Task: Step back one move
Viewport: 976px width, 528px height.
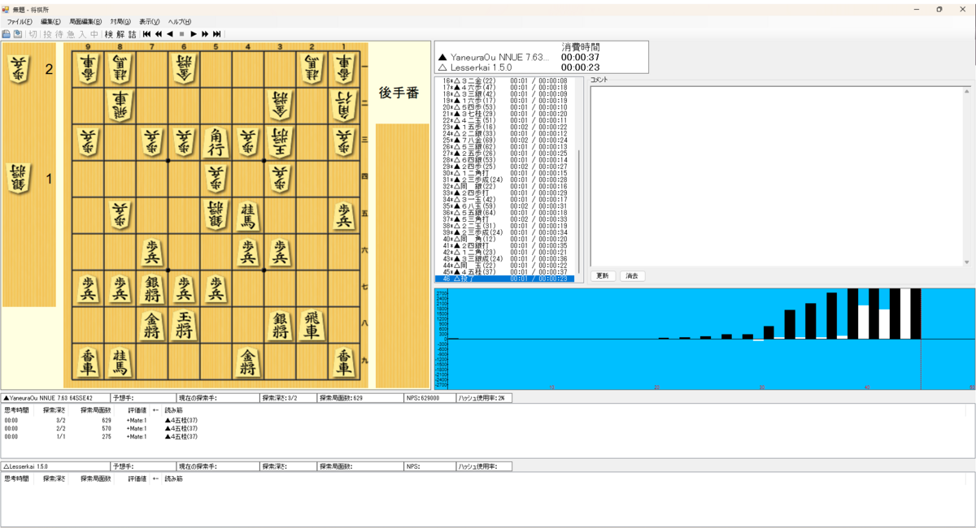Action: tap(170, 32)
